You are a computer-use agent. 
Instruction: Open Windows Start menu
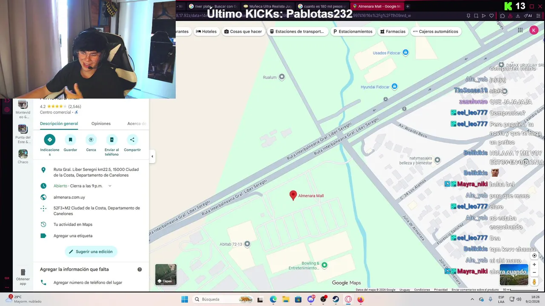[x=184, y=299]
